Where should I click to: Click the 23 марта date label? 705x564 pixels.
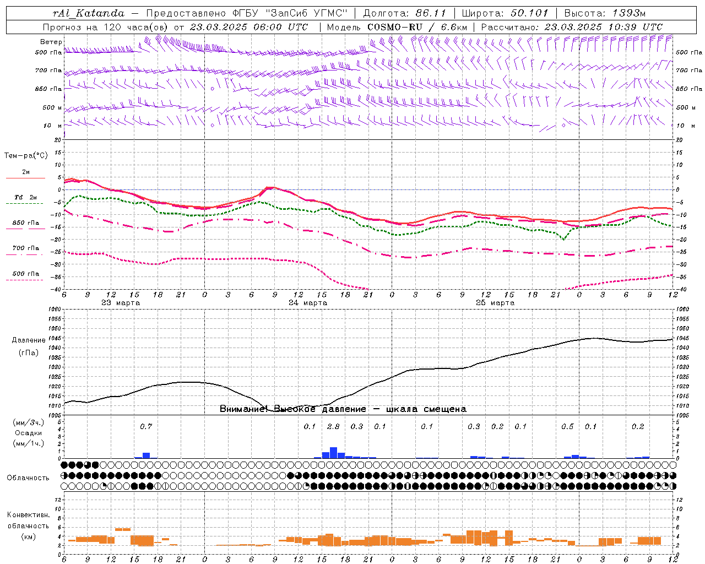121,303
